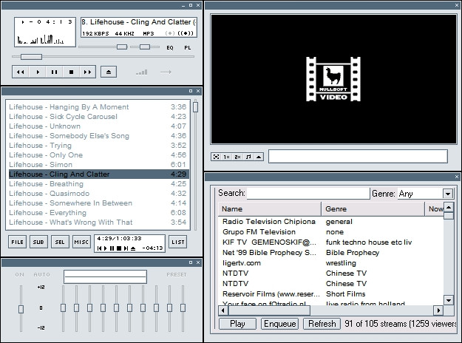
Task: Click the playlist mini eject icon
Action: coord(133,248)
